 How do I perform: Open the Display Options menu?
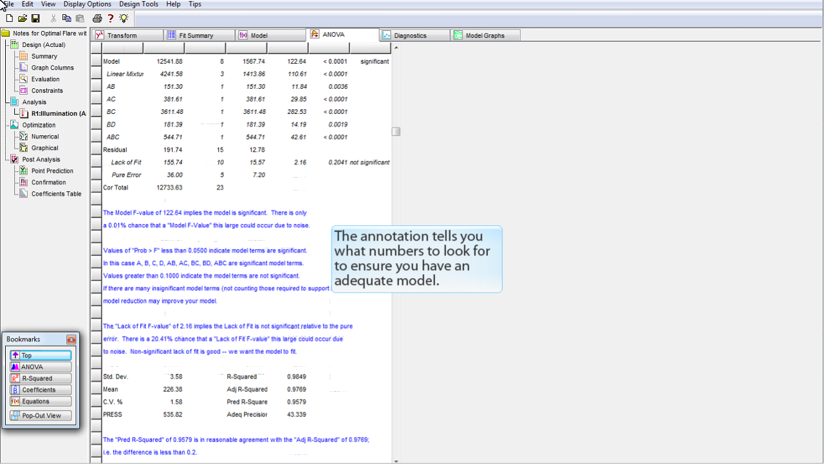coord(87,4)
